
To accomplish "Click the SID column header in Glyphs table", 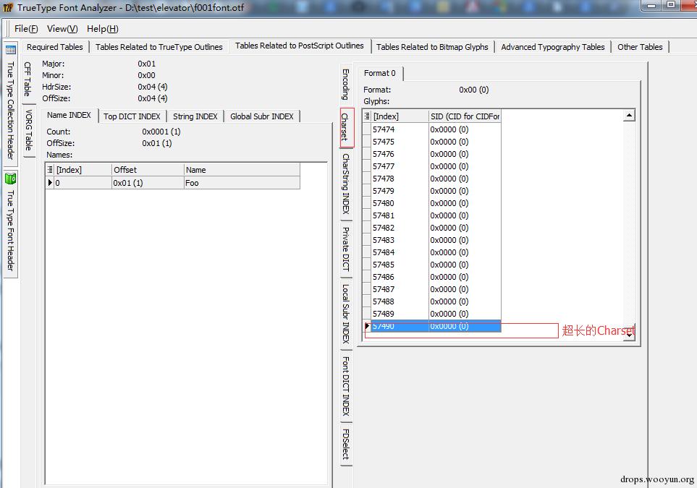I will [x=464, y=116].
